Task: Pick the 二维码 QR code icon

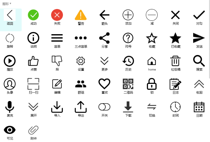Action: pyautogui.click(x=128, y=84)
